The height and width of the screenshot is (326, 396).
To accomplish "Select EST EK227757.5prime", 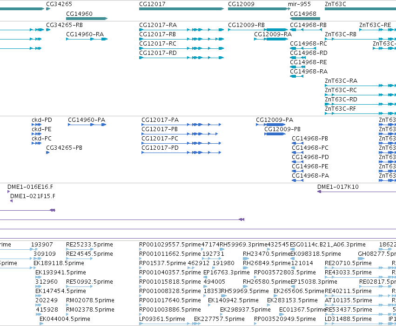I will (219, 319).
